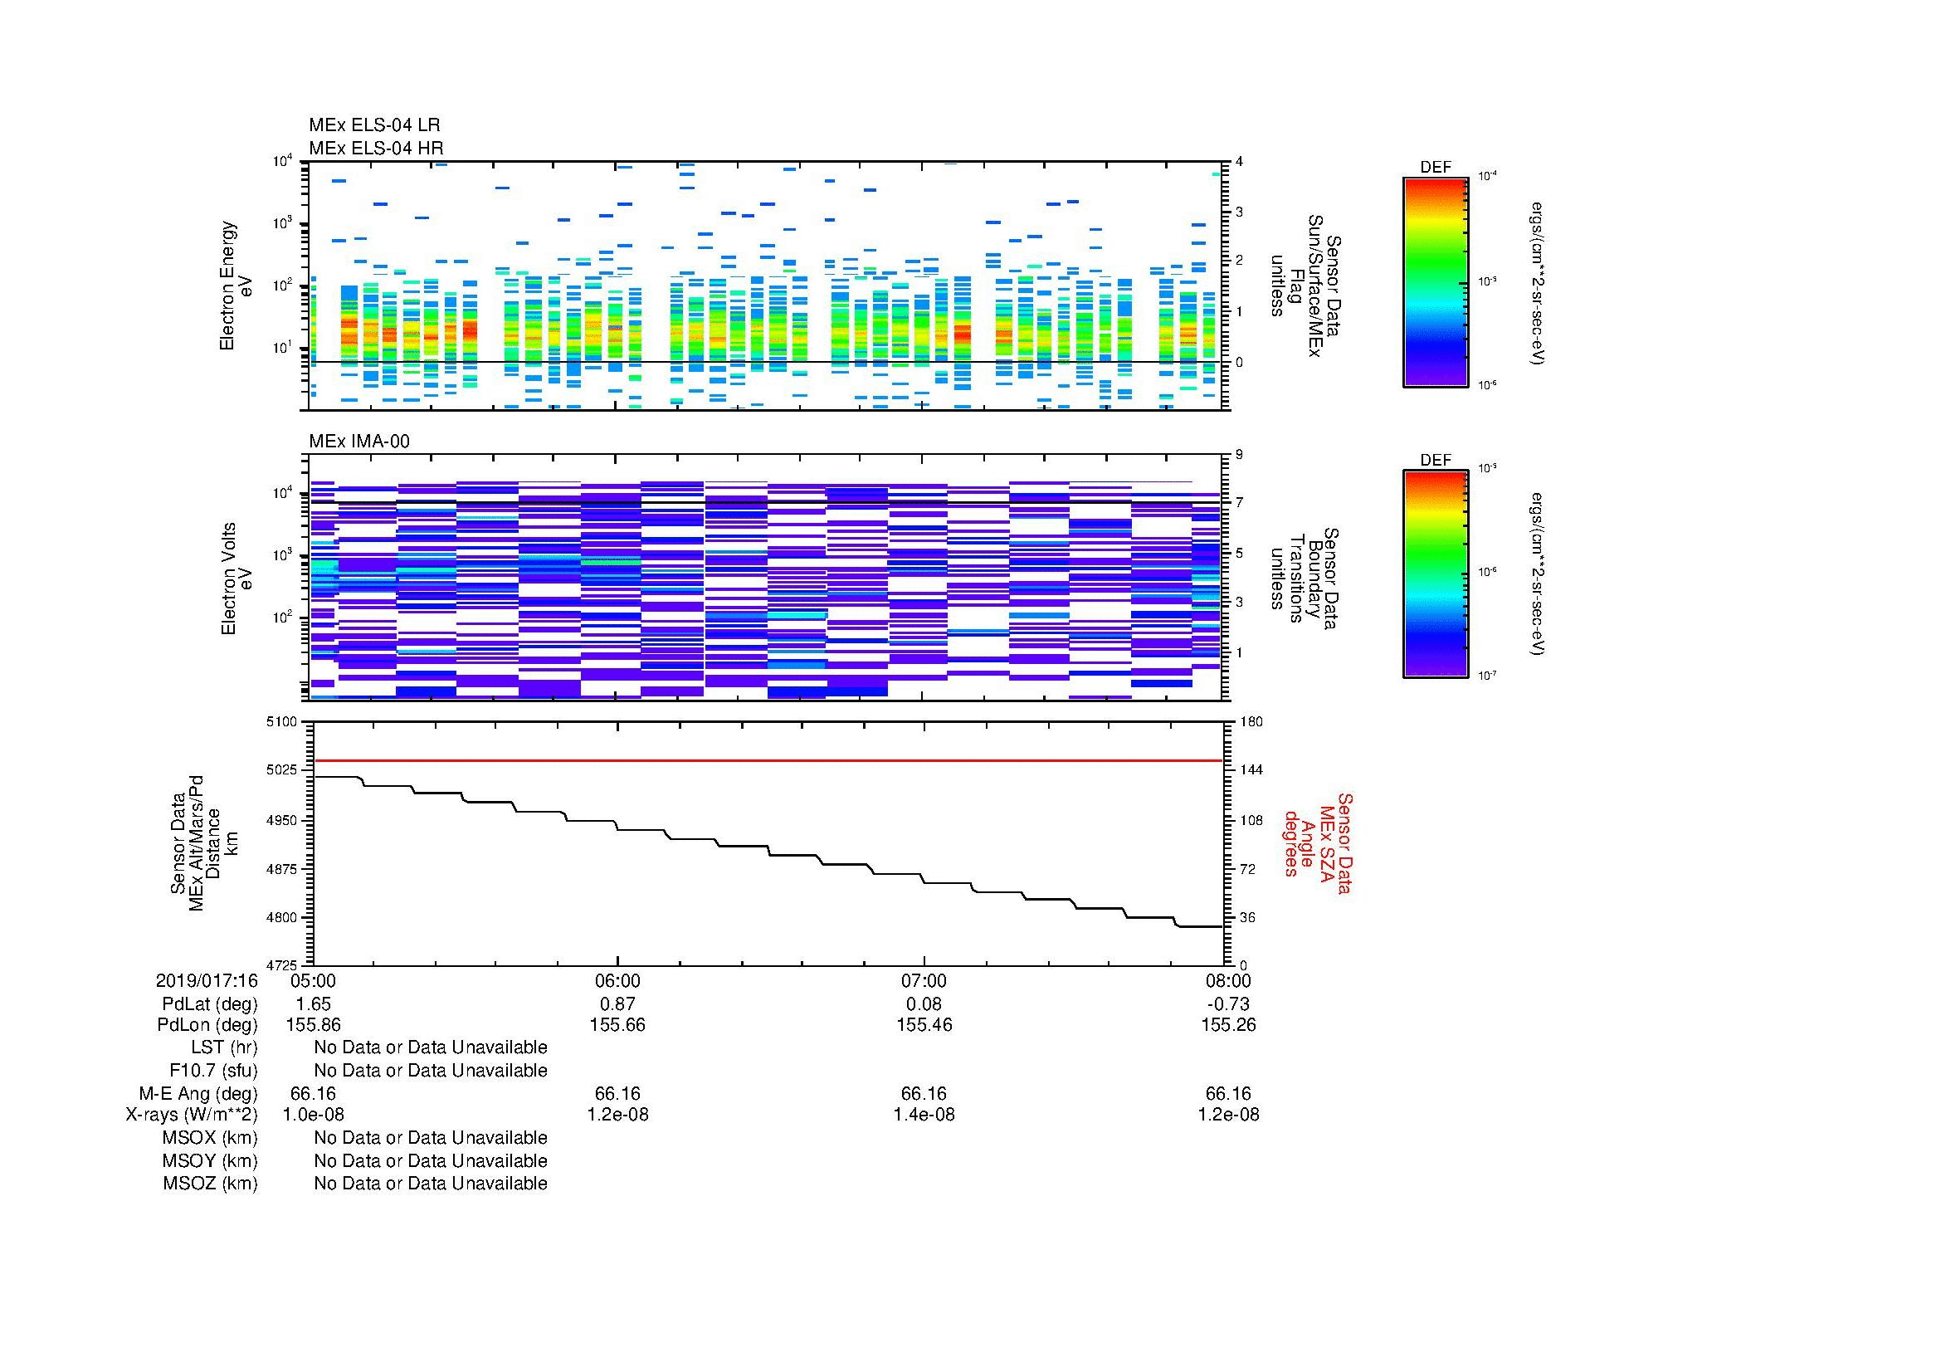
Task: Click the red 'MEx SZA Angle degrees' label
Action: 1317,842
